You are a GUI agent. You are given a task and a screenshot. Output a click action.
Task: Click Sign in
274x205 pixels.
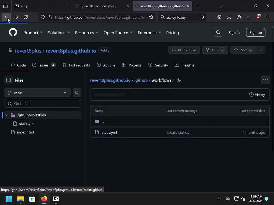click(234, 33)
